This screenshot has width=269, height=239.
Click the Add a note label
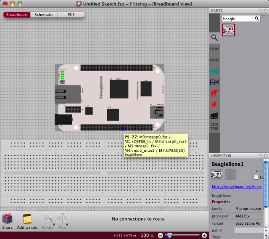(27, 228)
